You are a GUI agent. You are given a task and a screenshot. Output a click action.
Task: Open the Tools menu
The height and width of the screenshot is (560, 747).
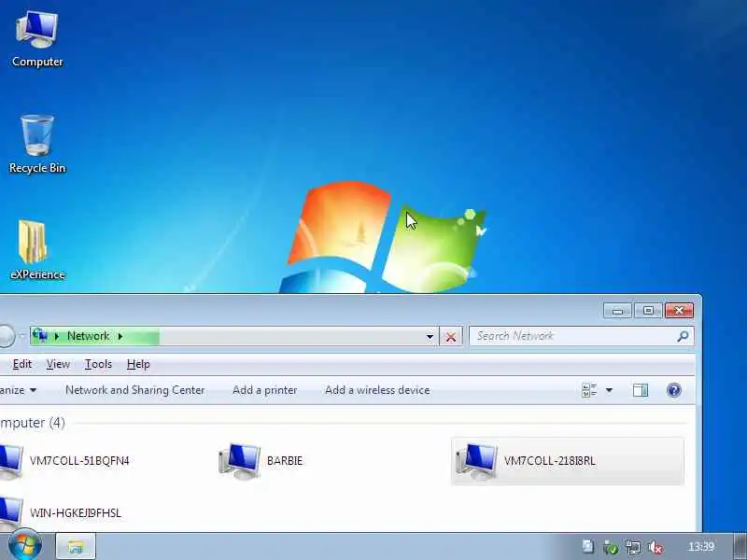(98, 364)
